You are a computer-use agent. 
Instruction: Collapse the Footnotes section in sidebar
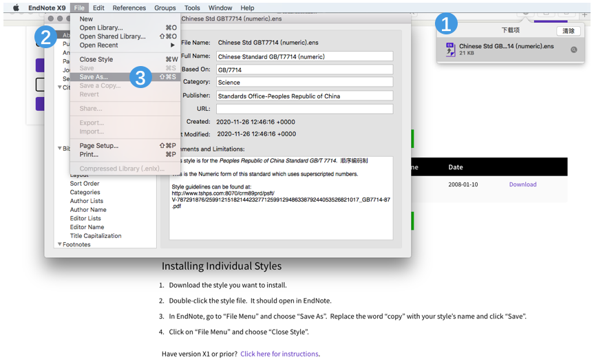(60, 244)
